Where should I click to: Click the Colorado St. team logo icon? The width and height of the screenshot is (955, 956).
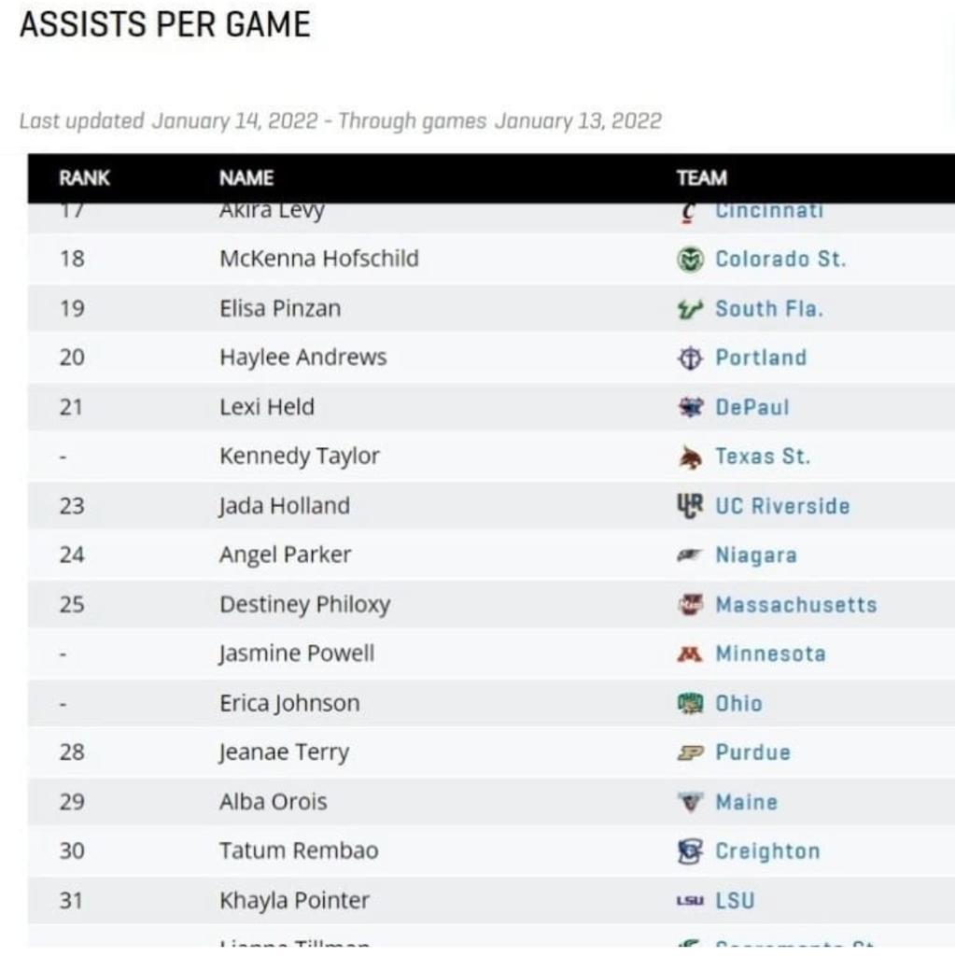(x=689, y=259)
